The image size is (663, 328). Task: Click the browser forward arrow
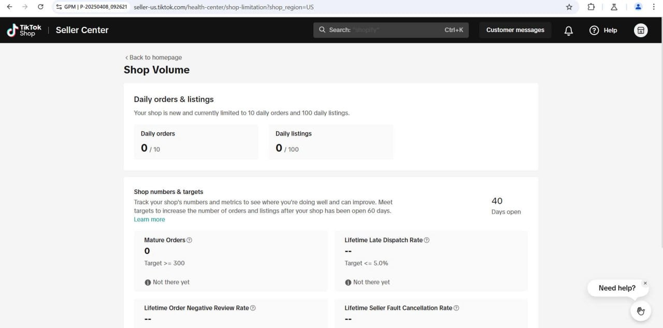pyautogui.click(x=25, y=7)
